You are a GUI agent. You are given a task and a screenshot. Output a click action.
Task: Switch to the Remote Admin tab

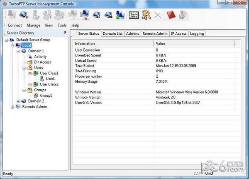(x=155, y=33)
